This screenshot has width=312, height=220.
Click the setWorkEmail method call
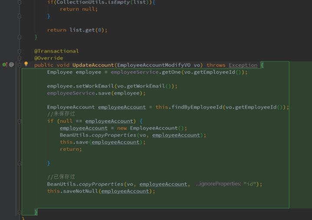click(95, 86)
